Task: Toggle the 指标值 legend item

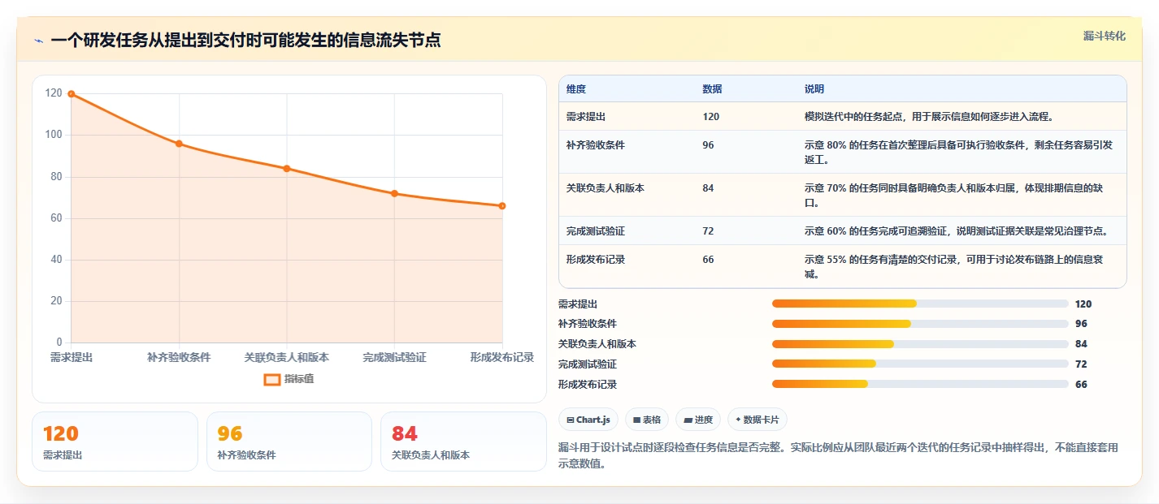Action: 288,379
